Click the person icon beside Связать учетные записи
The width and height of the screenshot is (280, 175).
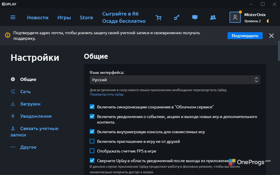click(13, 128)
